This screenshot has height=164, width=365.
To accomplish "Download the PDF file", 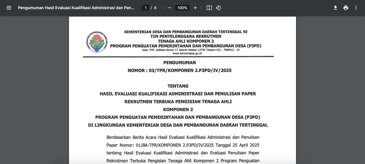I will (336, 8).
